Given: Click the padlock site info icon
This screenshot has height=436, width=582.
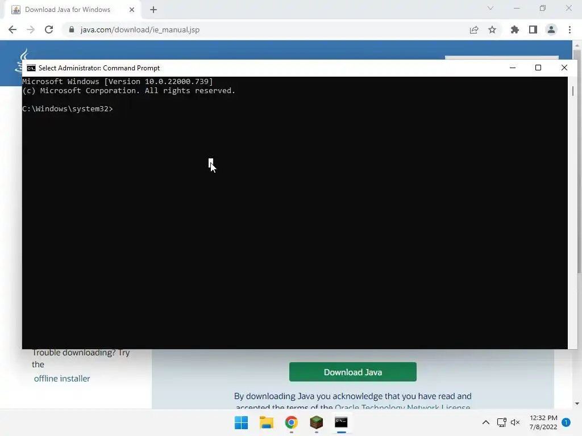Looking at the screenshot, I should click(71, 30).
